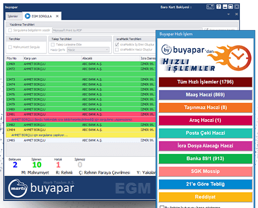Select the unprocessed row 13485
Image resolution: width=258 pixels, height=208 pixels.
coord(81,140)
